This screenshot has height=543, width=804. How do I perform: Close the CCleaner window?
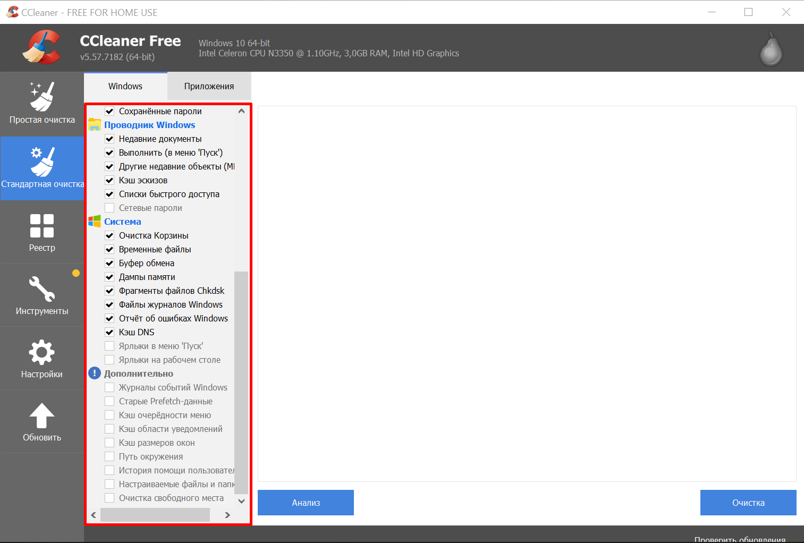(x=786, y=12)
